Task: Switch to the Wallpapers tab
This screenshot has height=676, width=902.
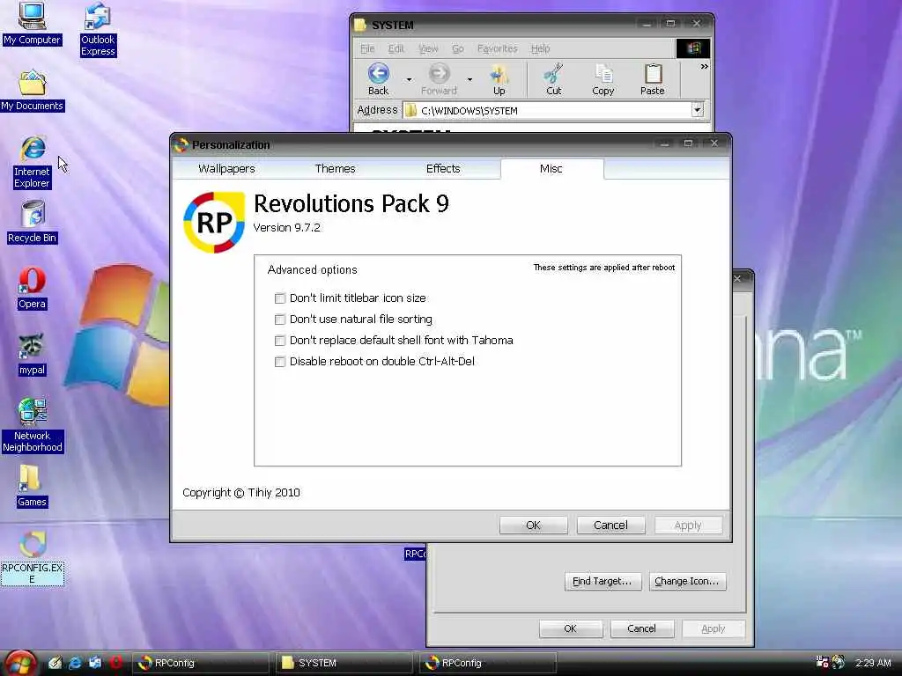Action: (226, 168)
